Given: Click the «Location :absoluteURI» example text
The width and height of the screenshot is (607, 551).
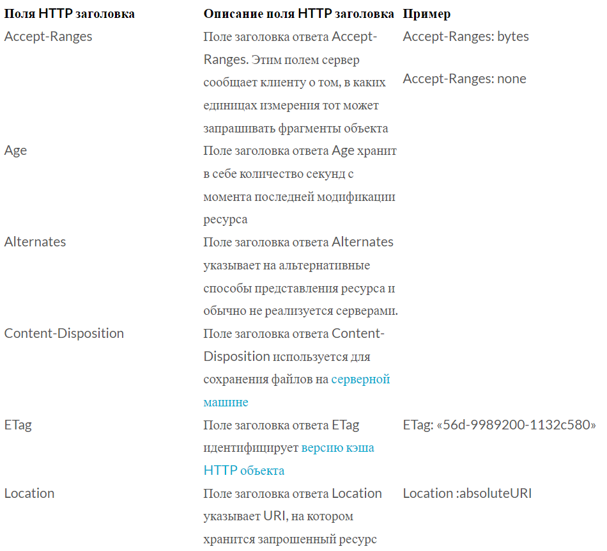Looking at the screenshot, I should [x=467, y=493].
